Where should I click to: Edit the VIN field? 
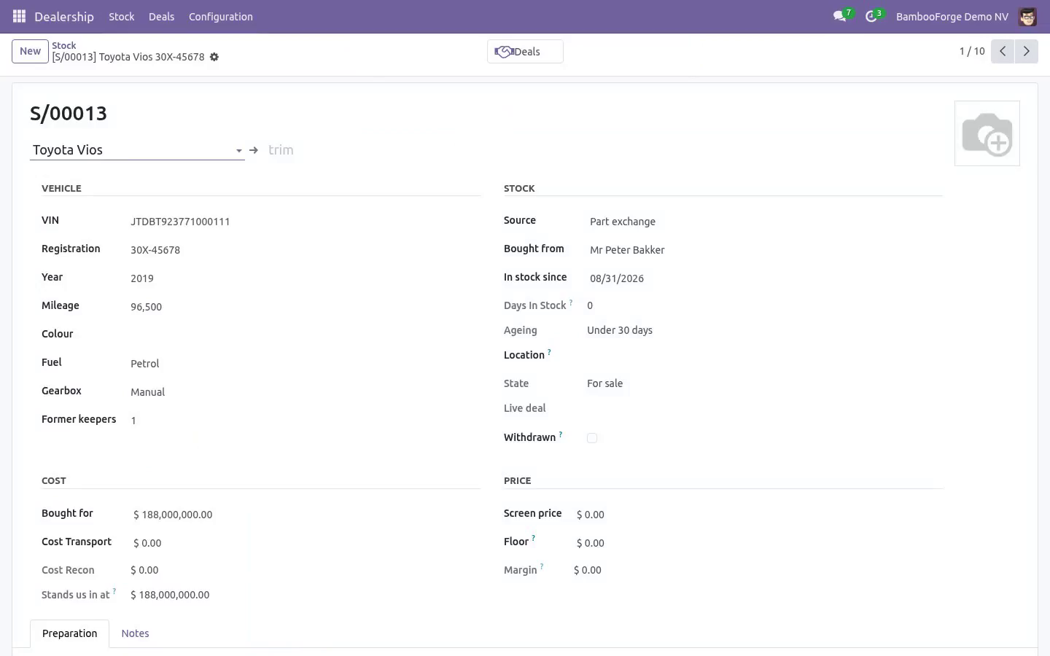click(x=303, y=222)
